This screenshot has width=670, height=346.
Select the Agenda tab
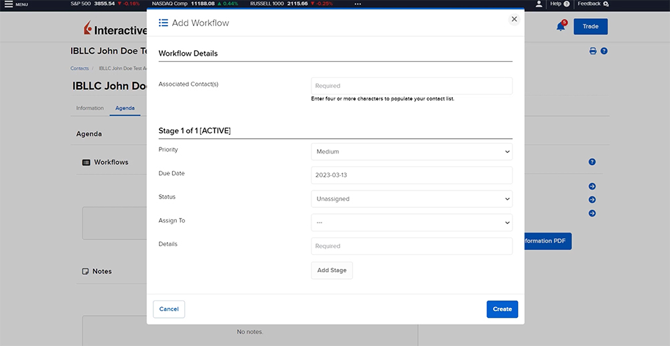coord(125,108)
